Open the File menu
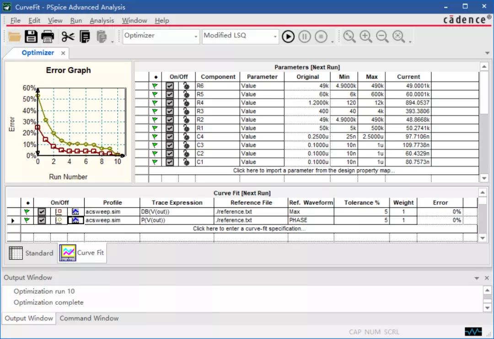This screenshot has width=494, height=339. (16, 21)
